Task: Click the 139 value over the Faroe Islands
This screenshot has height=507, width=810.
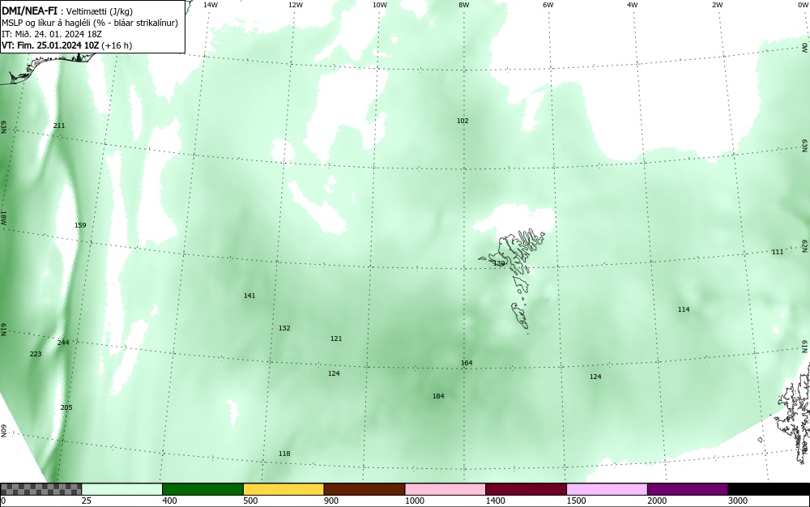Action: pos(499,263)
